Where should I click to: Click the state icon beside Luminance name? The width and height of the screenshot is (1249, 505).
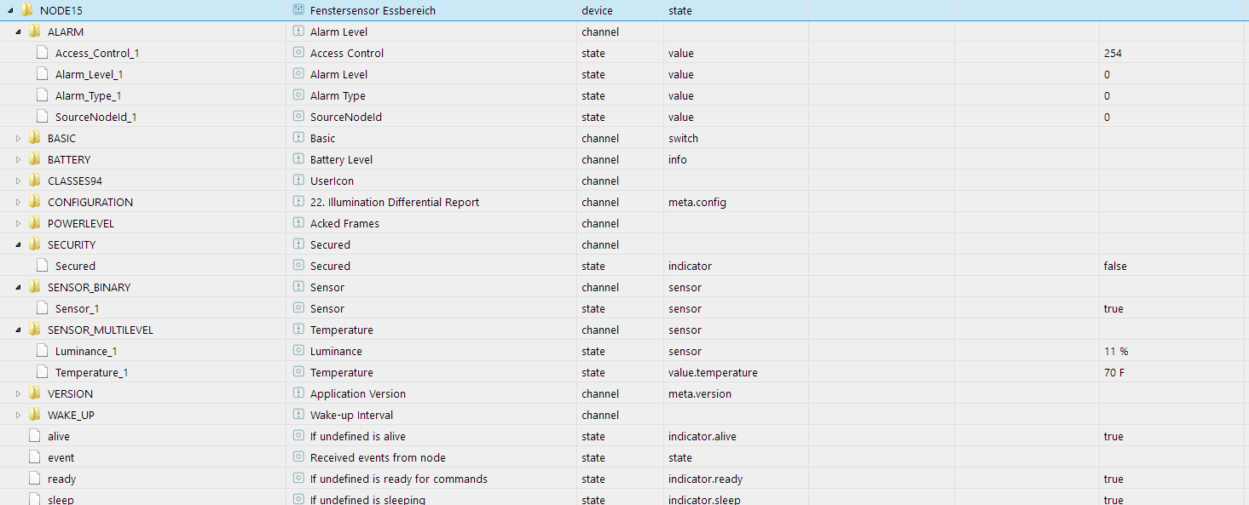tap(298, 351)
